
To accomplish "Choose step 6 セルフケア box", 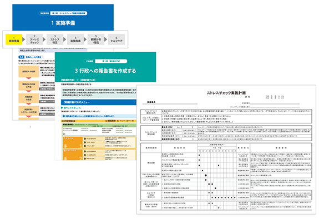I will (x=117, y=39).
